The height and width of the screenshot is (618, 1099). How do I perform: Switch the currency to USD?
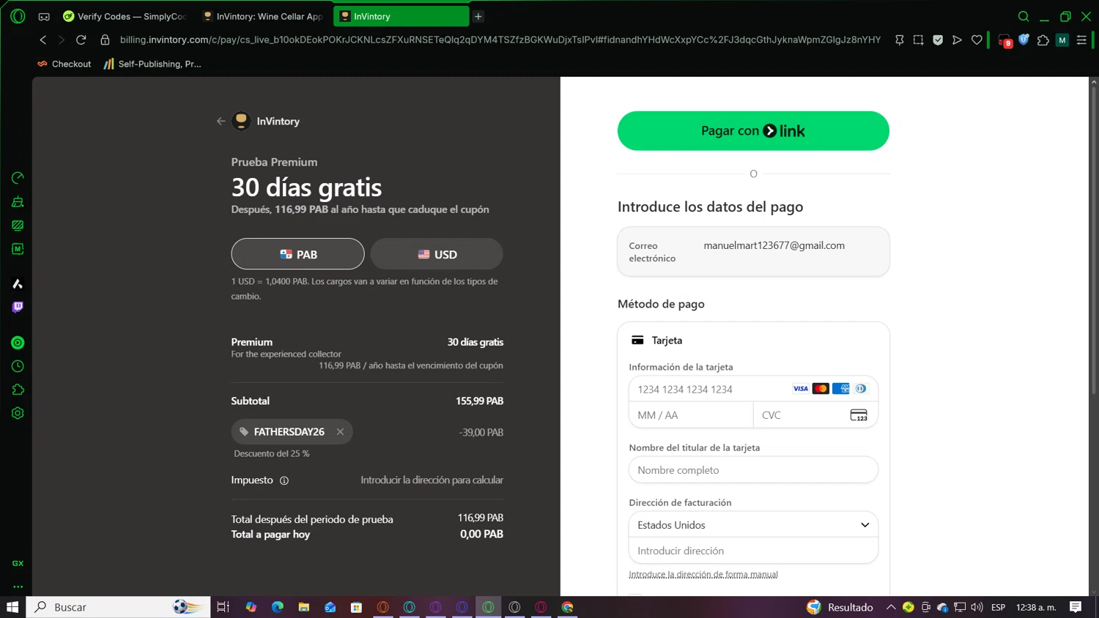437,254
